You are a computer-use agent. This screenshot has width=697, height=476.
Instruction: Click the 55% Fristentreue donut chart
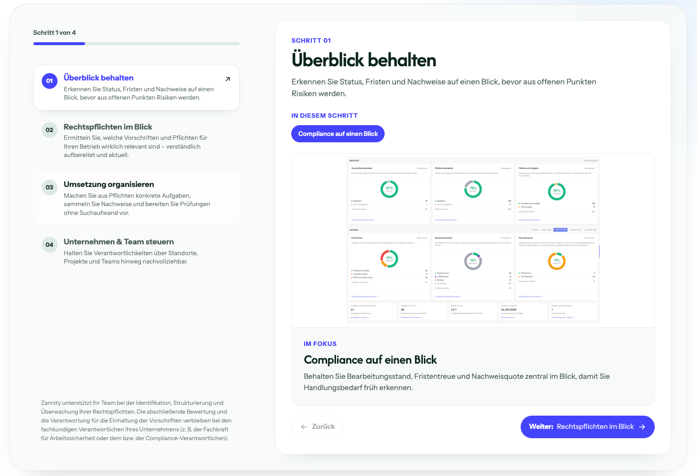(x=390, y=258)
